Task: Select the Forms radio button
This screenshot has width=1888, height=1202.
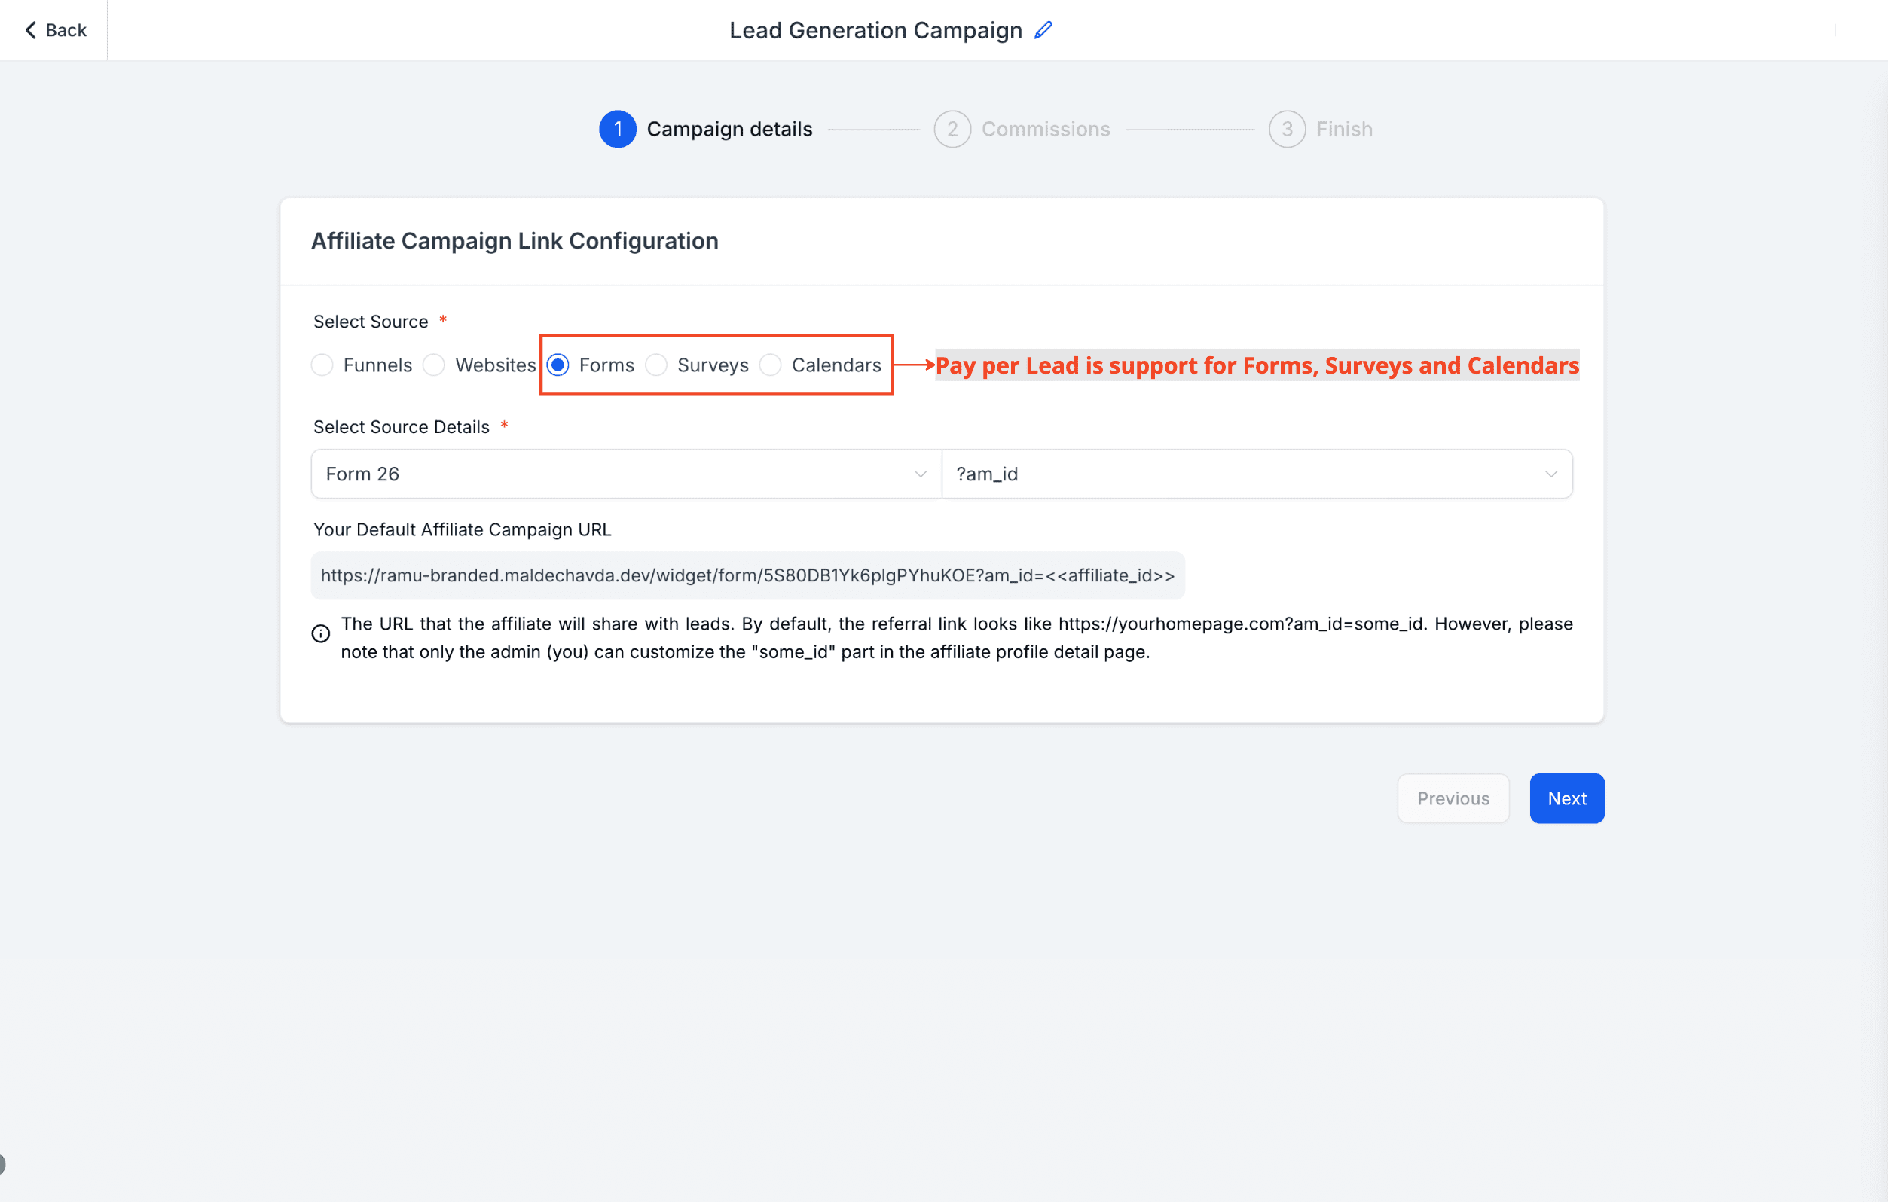Action: pos(558,365)
